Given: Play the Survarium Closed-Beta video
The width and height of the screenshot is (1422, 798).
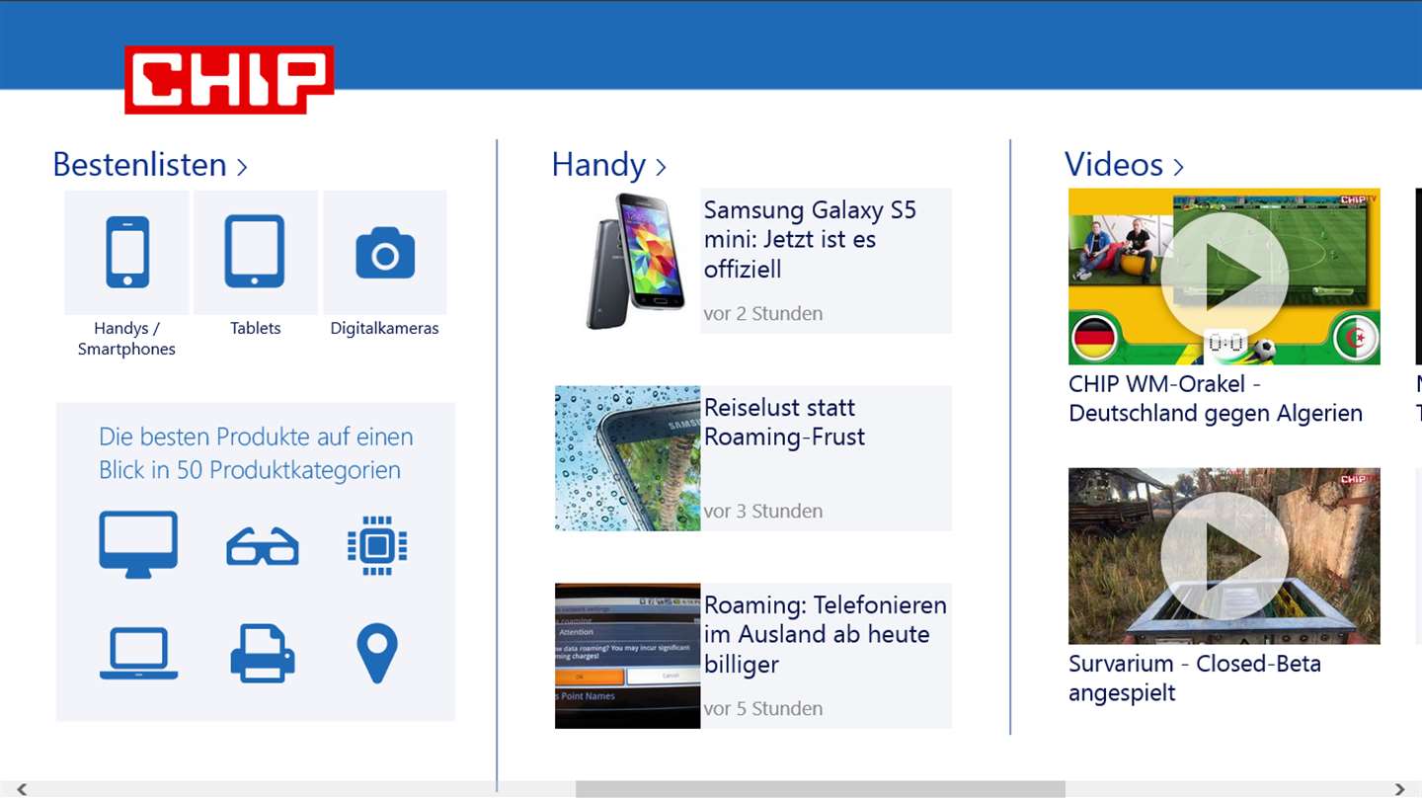Looking at the screenshot, I should pos(1224,556).
